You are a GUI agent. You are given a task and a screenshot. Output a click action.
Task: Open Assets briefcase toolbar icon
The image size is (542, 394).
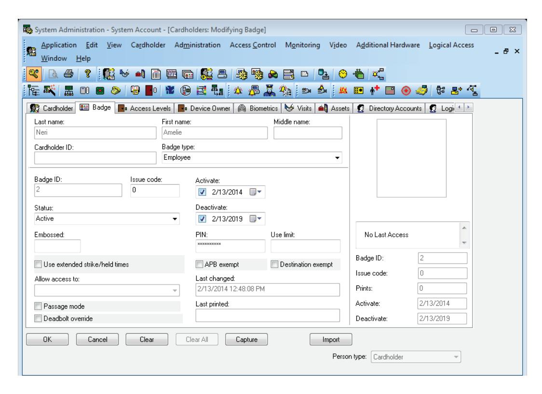point(140,74)
